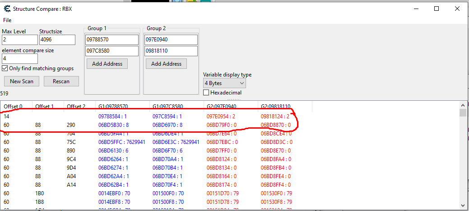Select Group 2 address 097E0940 field
Screen dimensions: 469x211
pyautogui.click(x=171, y=40)
